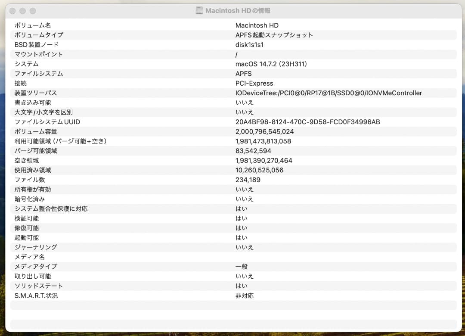Click the APFS file system value
The image size is (465, 336).
coord(244,74)
